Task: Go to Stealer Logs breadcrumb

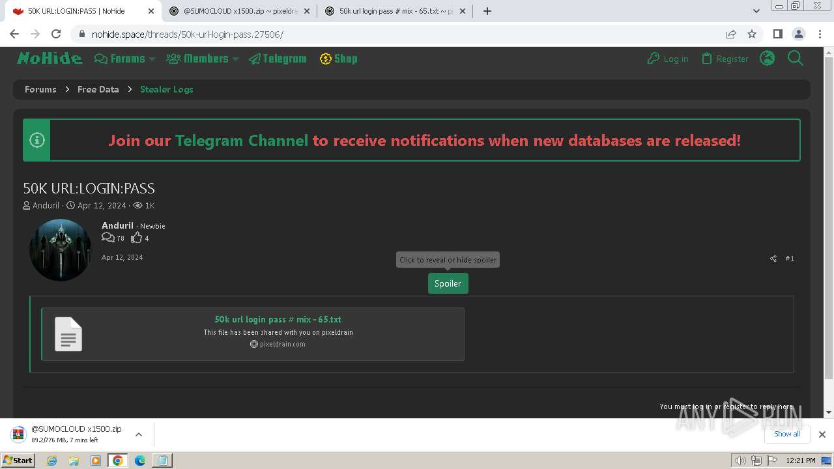Action: [x=166, y=89]
